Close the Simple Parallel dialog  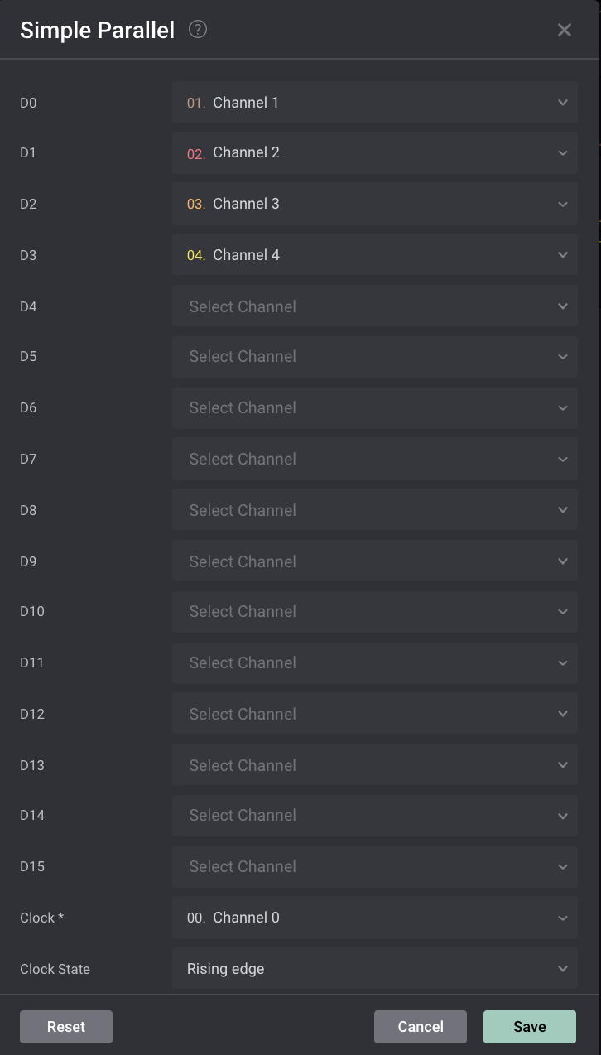(x=565, y=30)
